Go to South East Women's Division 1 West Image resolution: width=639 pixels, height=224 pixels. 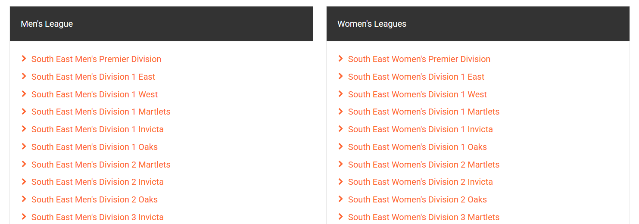pyautogui.click(x=417, y=94)
